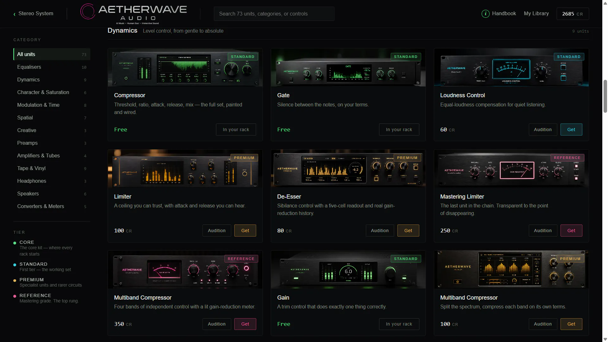Audition the Mastering Limiter
This screenshot has width=608, height=342.
point(543,231)
